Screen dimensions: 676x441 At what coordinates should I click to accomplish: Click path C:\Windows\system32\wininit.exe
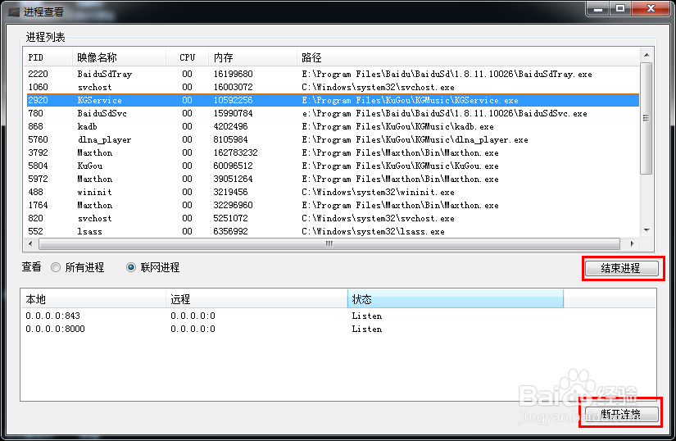(x=378, y=193)
